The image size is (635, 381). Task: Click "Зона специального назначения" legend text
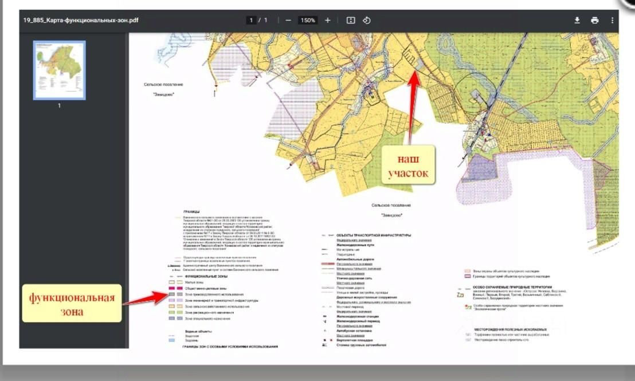tap(208, 319)
